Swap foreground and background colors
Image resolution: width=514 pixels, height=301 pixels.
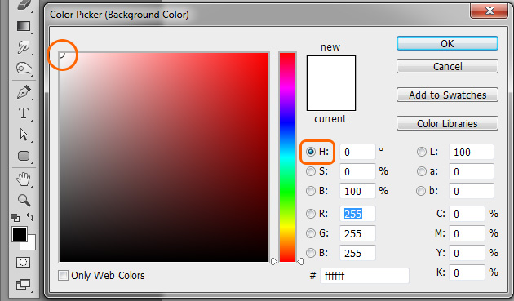pyautogui.click(x=30, y=217)
